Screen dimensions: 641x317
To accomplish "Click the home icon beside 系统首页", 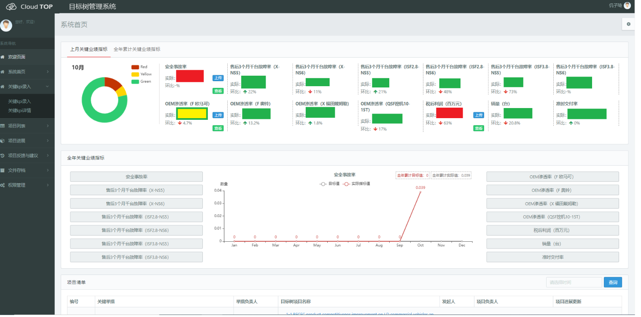I will [3, 71].
